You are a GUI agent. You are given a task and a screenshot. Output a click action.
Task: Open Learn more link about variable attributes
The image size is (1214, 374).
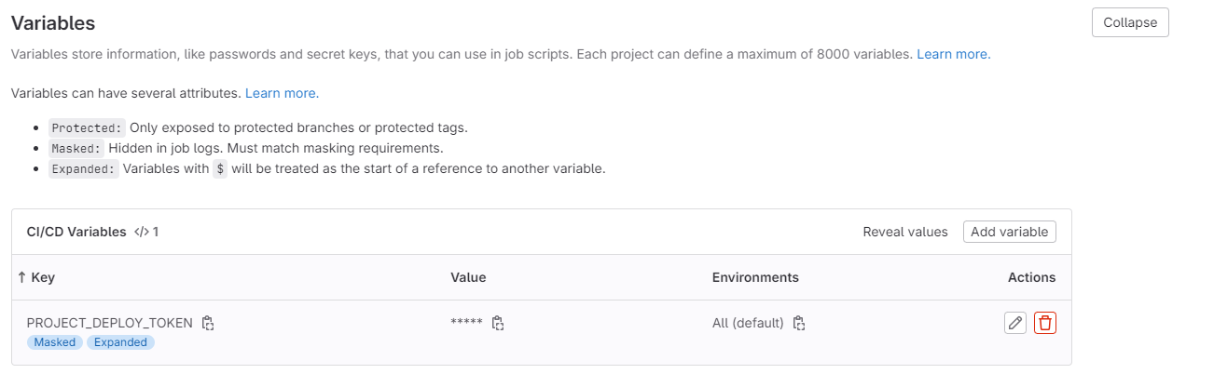point(282,93)
